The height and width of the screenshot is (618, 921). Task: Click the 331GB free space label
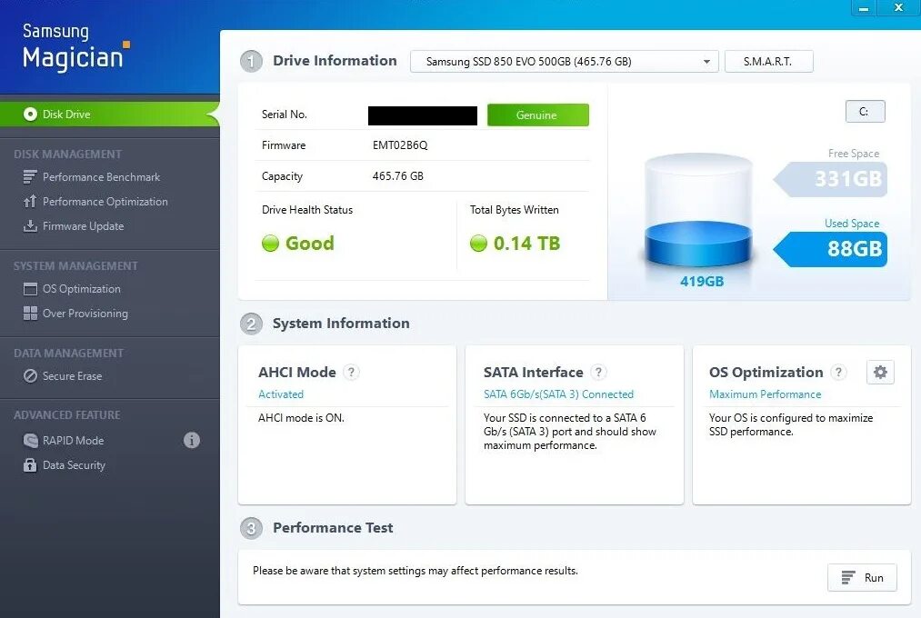[831, 178]
